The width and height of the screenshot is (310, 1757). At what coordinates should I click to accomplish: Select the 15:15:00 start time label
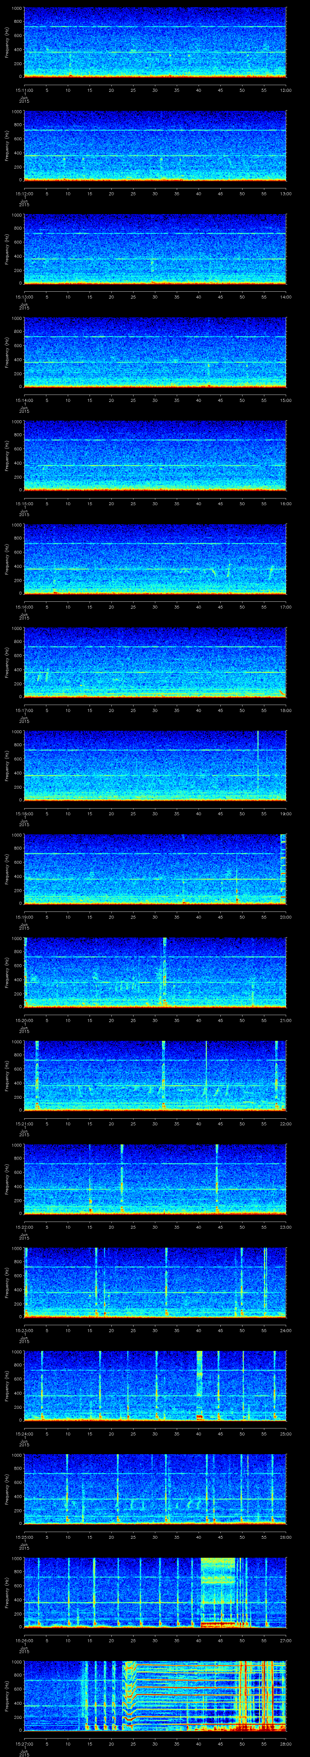pos(24,503)
